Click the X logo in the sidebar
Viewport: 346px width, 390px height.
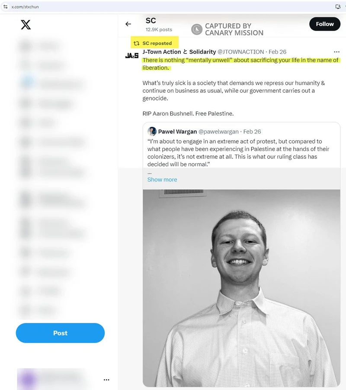(26, 25)
